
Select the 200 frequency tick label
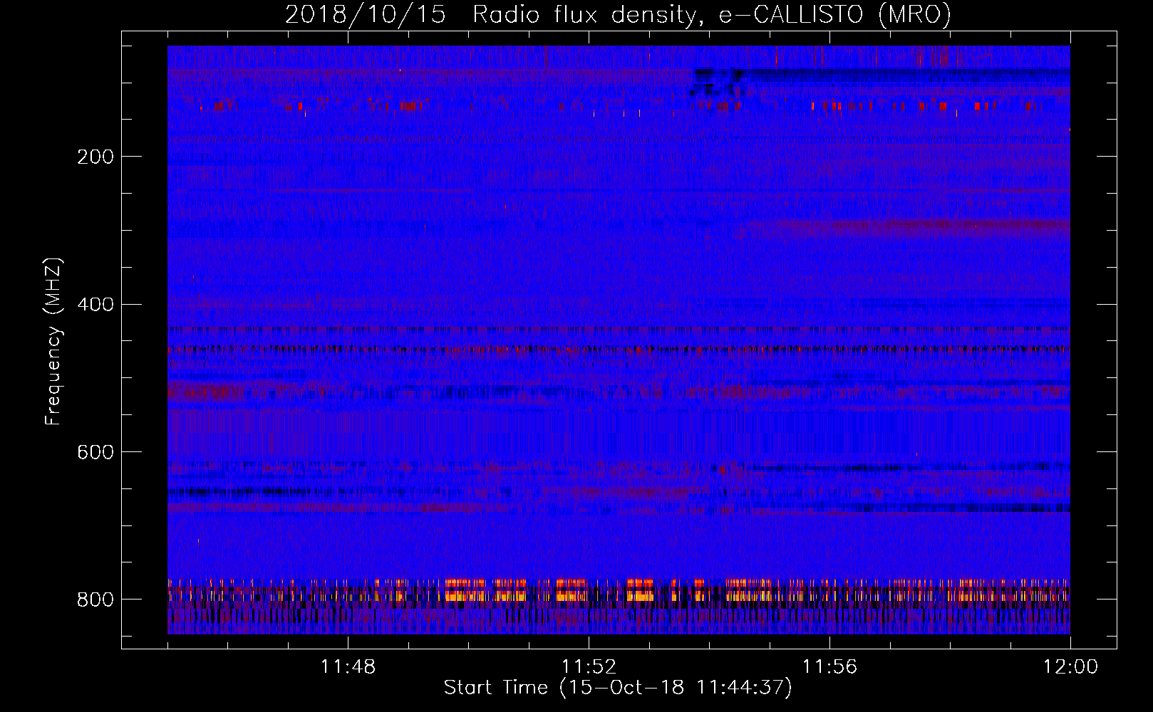point(95,157)
